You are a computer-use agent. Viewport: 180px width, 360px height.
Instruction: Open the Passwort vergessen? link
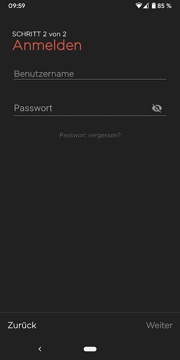point(90,135)
